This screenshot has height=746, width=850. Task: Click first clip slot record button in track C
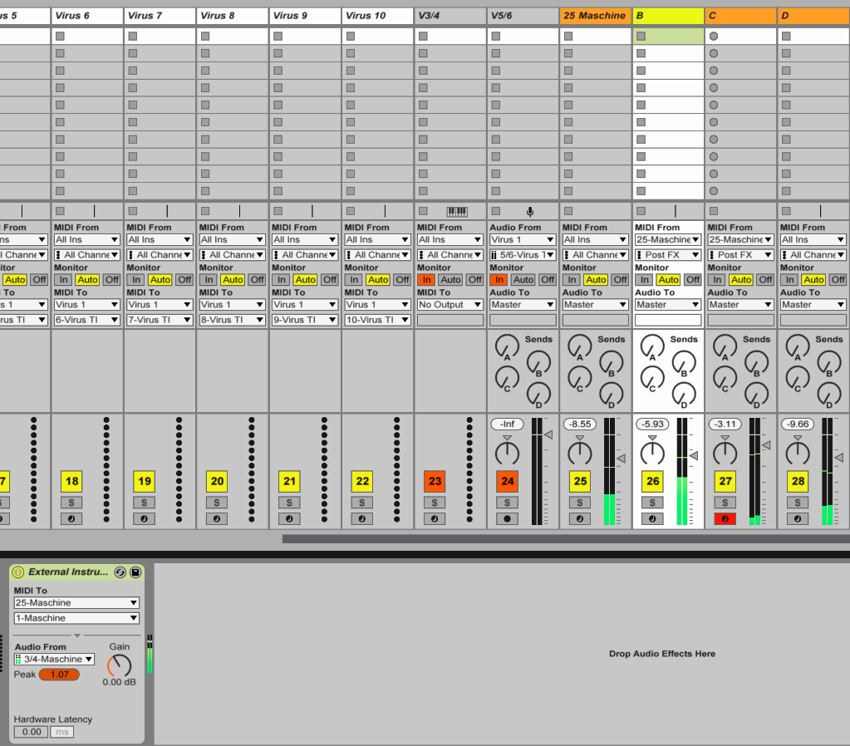714,37
